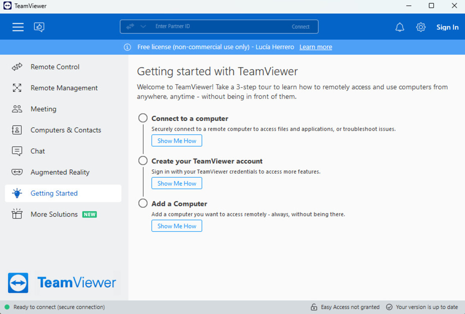
Task: Click the Augmented Reality icon
Action: (17, 172)
